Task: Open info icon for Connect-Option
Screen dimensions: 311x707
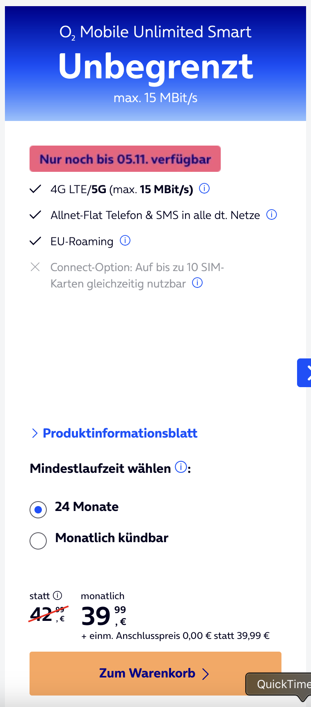Action: click(197, 283)
